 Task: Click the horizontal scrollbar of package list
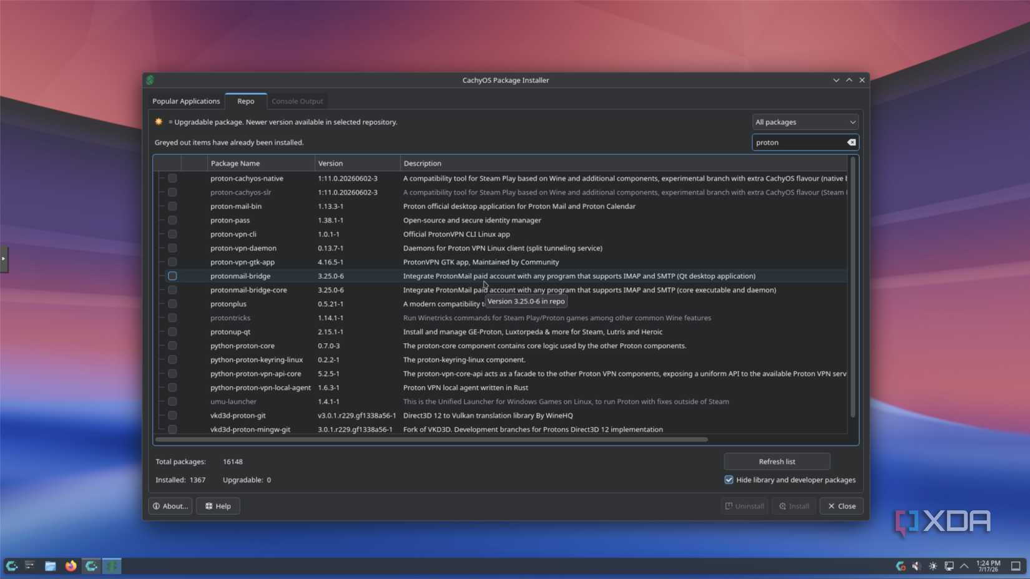431,439
